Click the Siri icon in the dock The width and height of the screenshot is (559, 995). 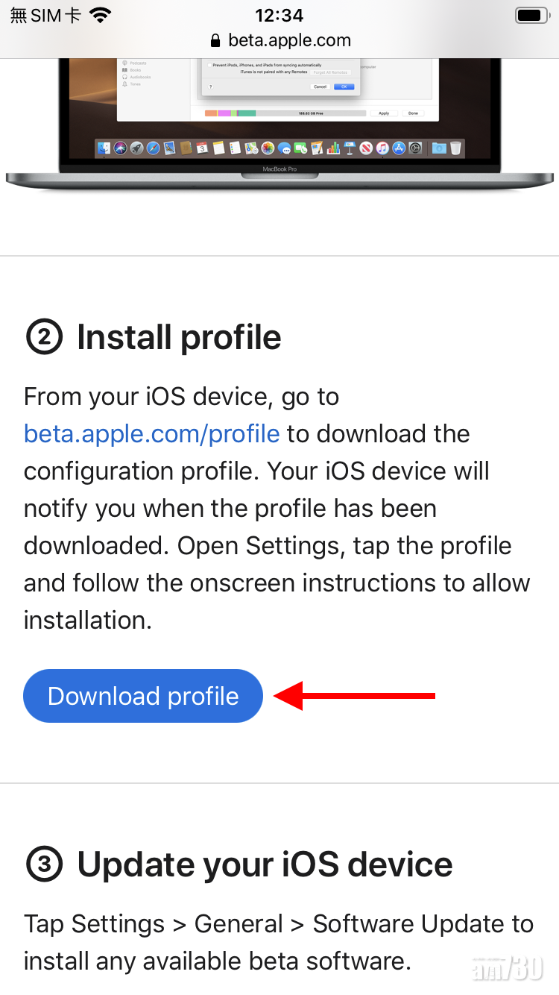point(121,148)
